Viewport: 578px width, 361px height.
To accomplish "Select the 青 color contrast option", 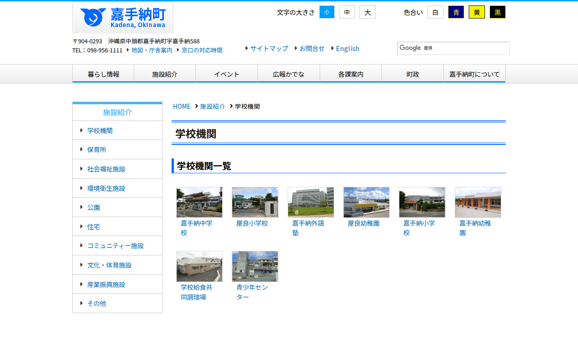I will [x=456, y=12].
